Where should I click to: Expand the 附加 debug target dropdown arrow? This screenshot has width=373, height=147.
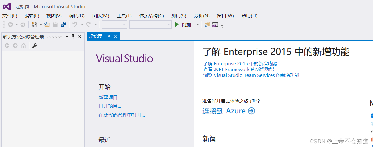(198, 25)
